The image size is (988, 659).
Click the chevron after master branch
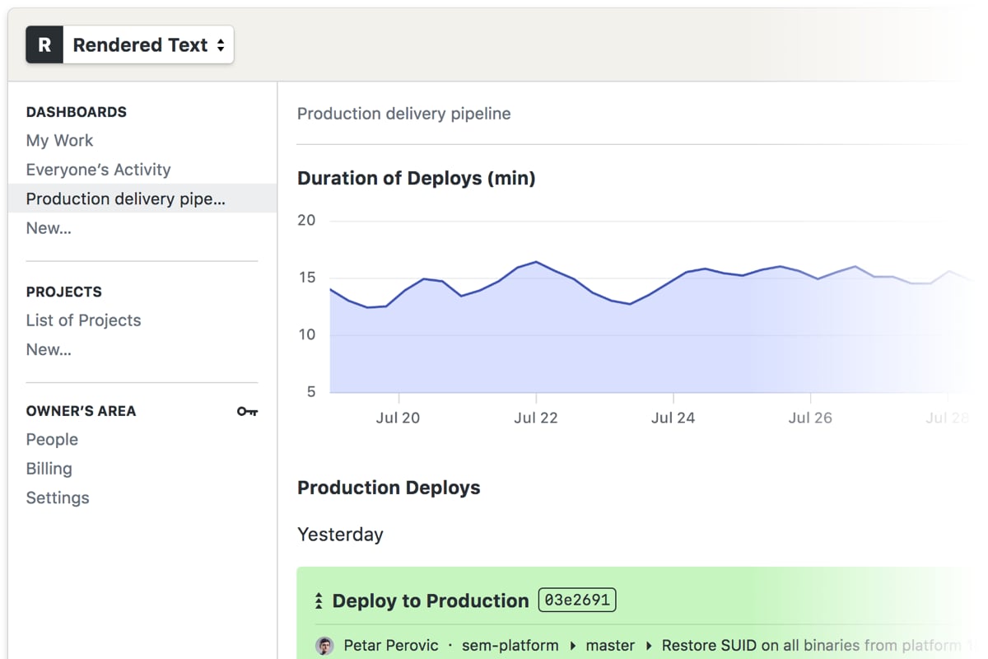click(648, 646)
